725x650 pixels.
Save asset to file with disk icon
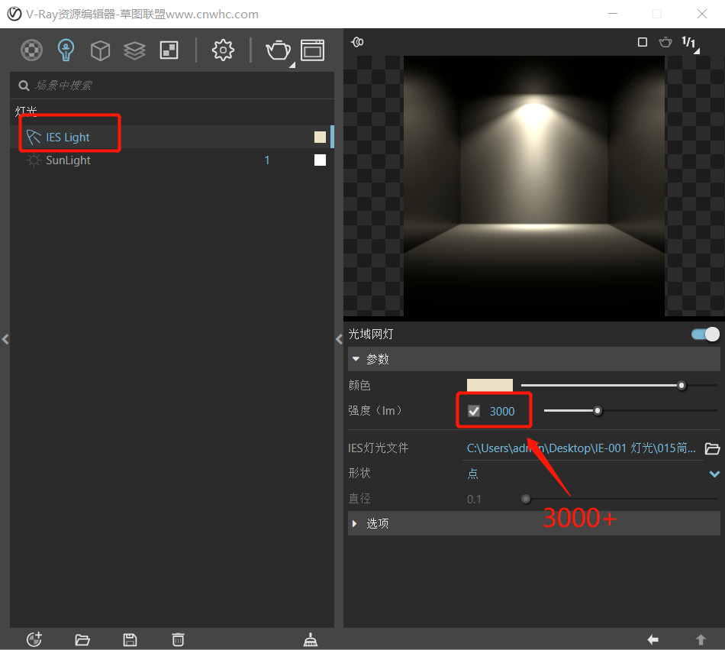130,640
